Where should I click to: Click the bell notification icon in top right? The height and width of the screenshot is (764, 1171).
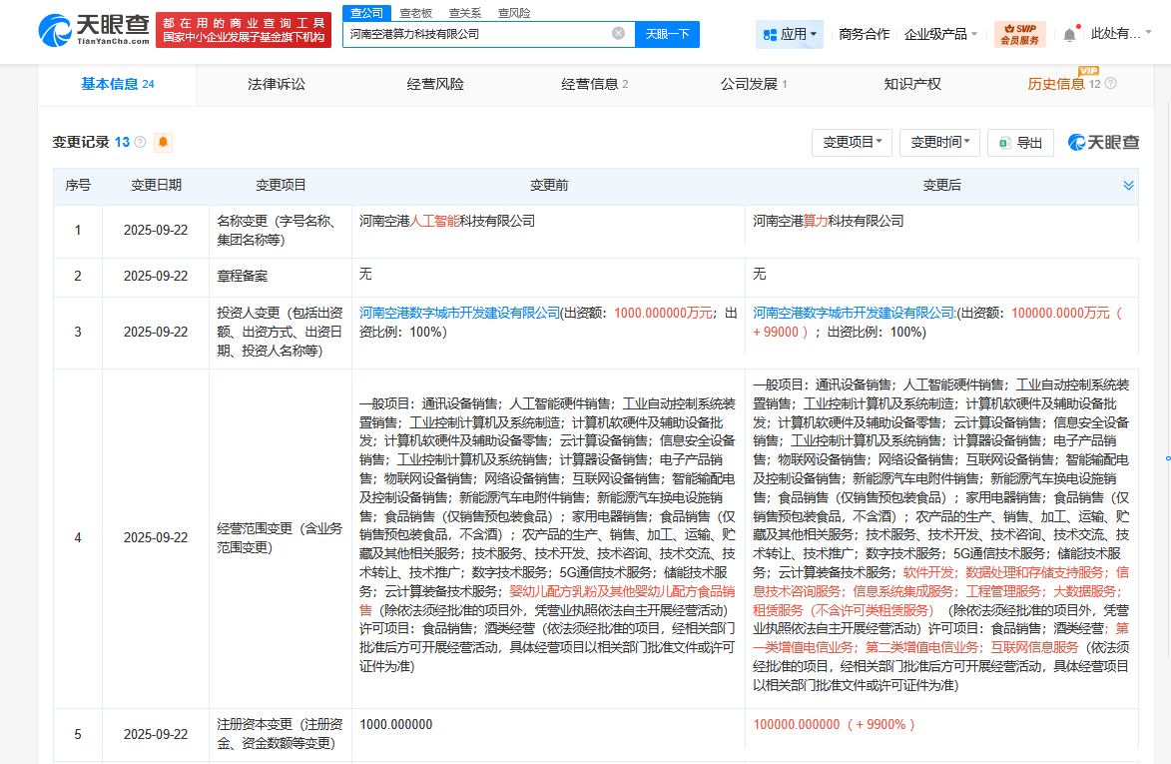[1069, 33]
